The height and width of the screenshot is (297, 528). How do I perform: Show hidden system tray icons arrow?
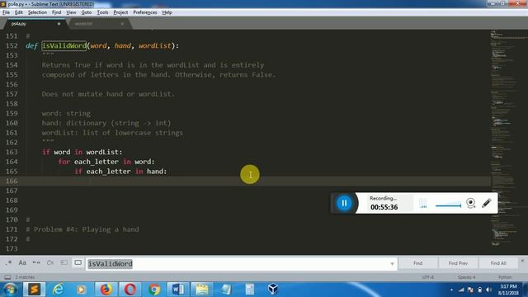(x=451, y=290)
